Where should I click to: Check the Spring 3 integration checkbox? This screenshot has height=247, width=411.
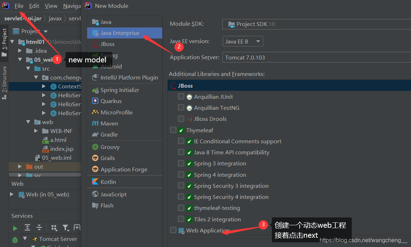(181, 163)
